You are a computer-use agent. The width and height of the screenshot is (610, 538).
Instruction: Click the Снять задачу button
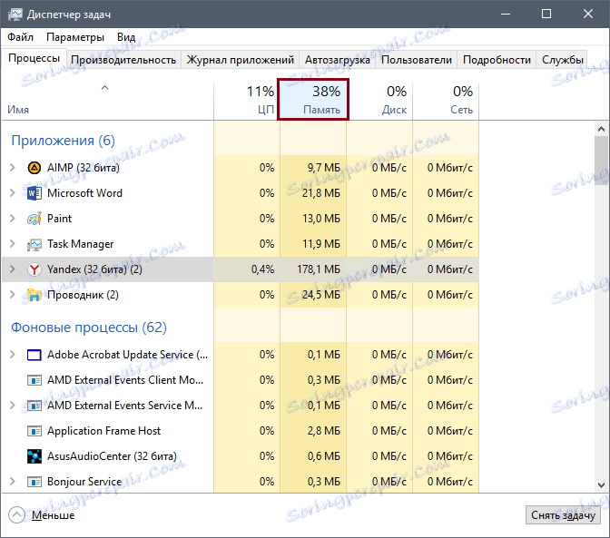[563, 515]
